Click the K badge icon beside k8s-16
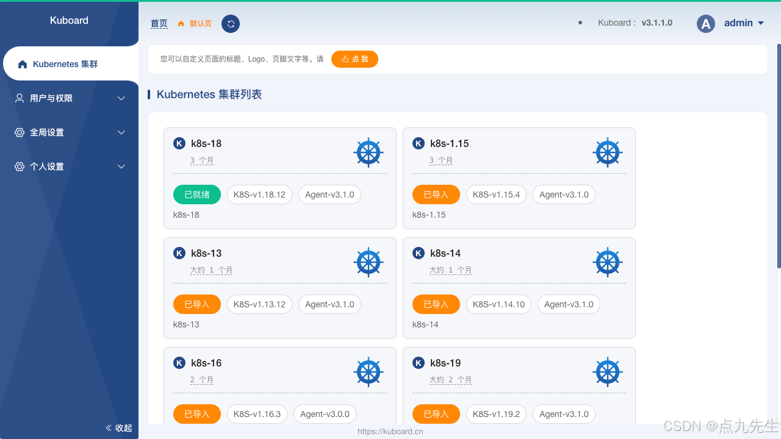Screen dimensions: 781x439 (x=179, y=363)
